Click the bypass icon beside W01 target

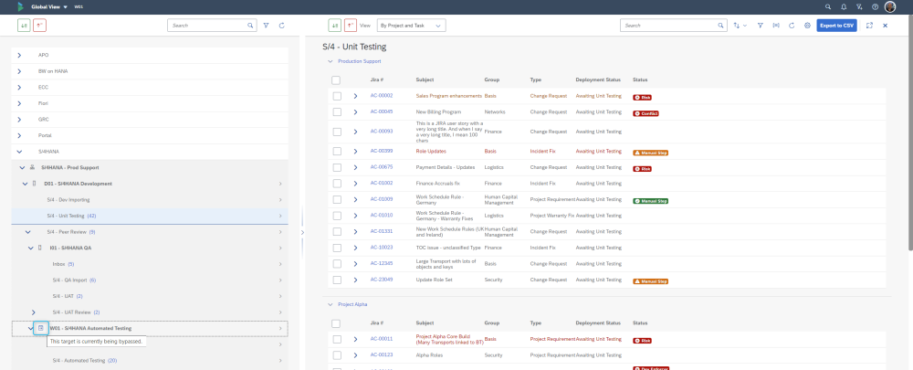pos(40,328)
